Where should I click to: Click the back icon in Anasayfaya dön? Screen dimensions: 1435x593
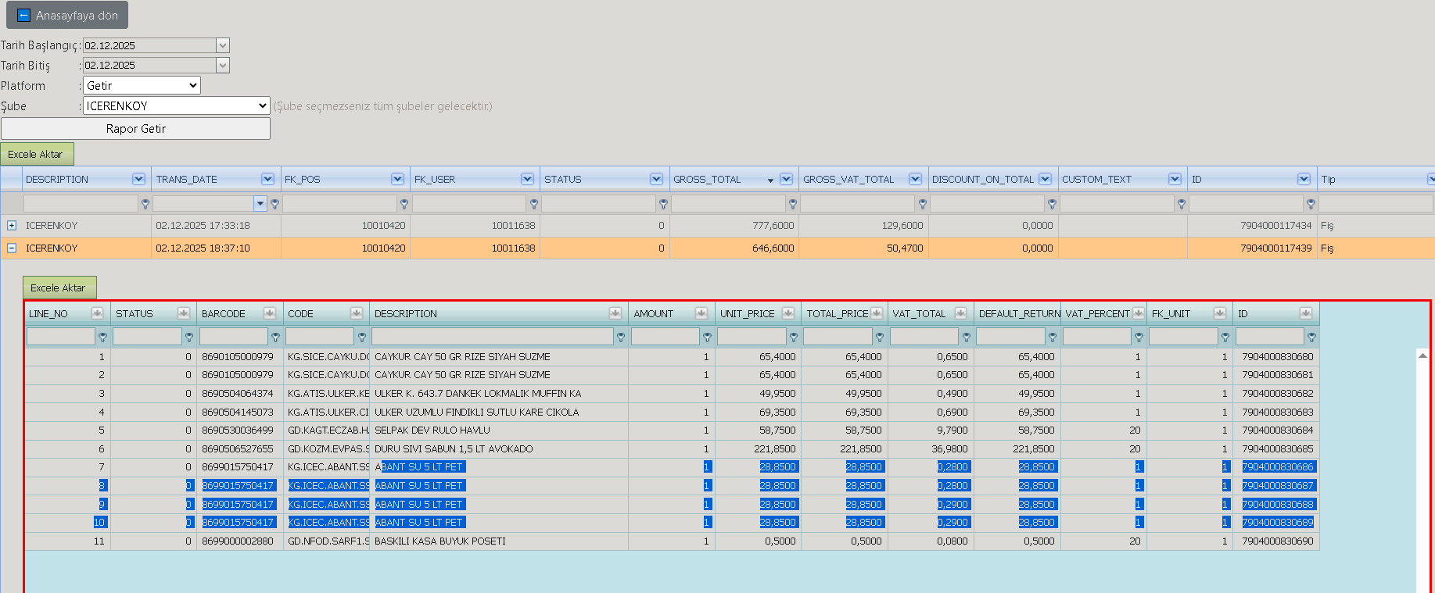coord(23,16)
